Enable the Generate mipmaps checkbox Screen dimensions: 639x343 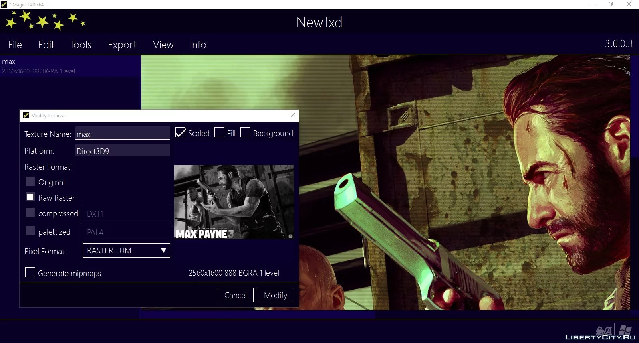coord(30,272)
